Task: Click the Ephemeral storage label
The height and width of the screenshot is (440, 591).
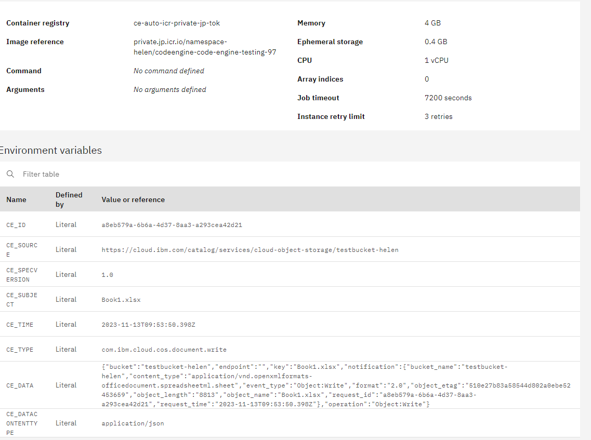Action: click(x=330, y=42)
